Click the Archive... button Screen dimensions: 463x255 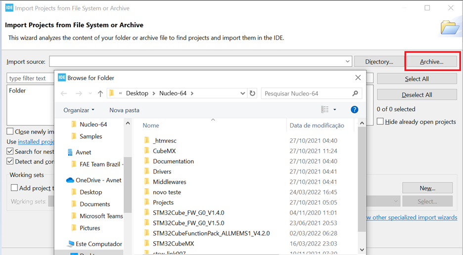(432, 62)
